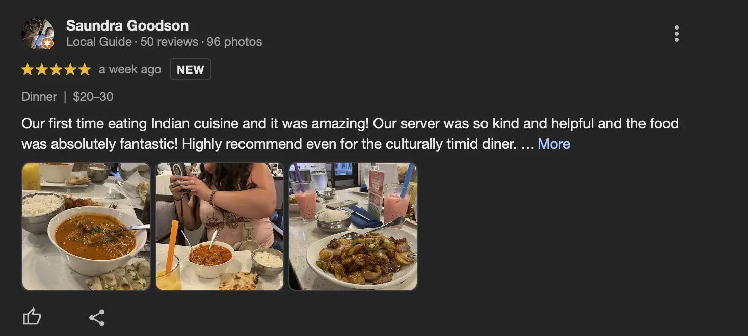Click the $20–30 price range label
Screen dimensions: 748x336
(93, 97)
